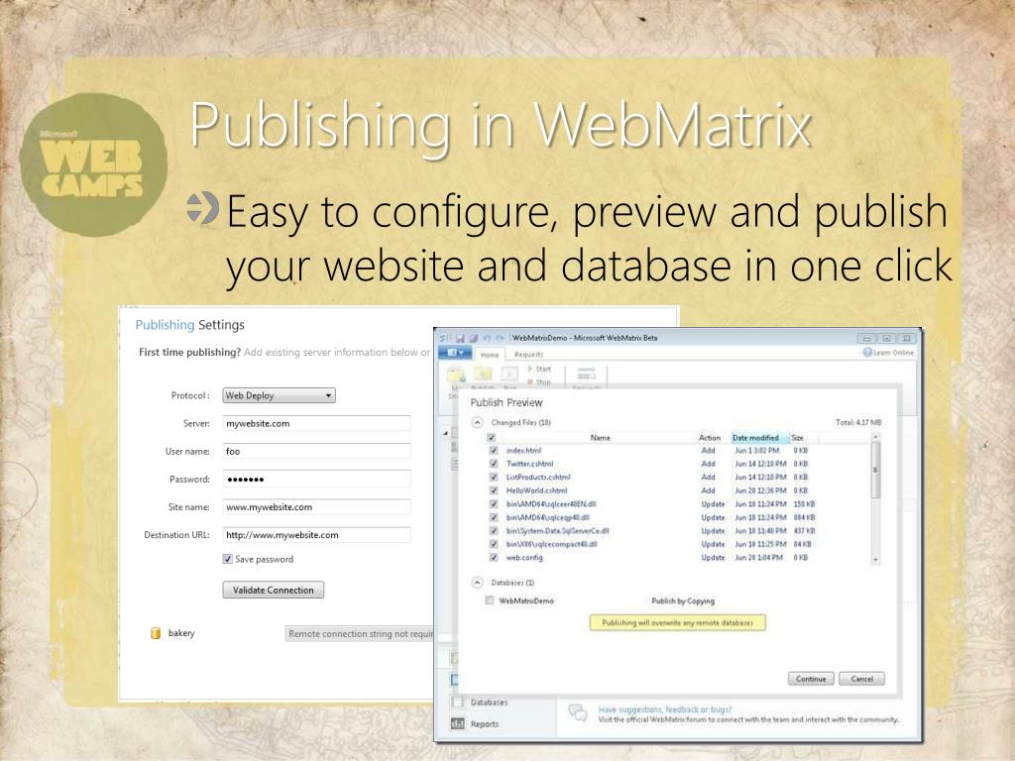Uncheck the ListProducts.cshtml checkbox
This screenshot has height=761, width=1015.
[x=494, y=477]
